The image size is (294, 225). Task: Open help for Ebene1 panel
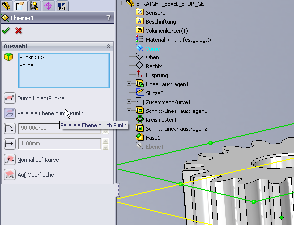[x=108, y=18]
